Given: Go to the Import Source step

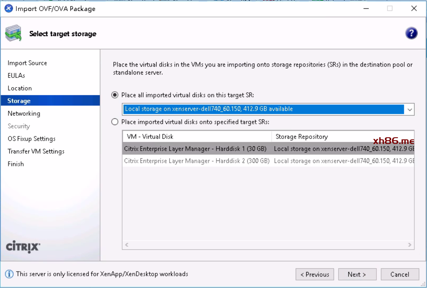Looking at the screenshot, I should (27, 63).
